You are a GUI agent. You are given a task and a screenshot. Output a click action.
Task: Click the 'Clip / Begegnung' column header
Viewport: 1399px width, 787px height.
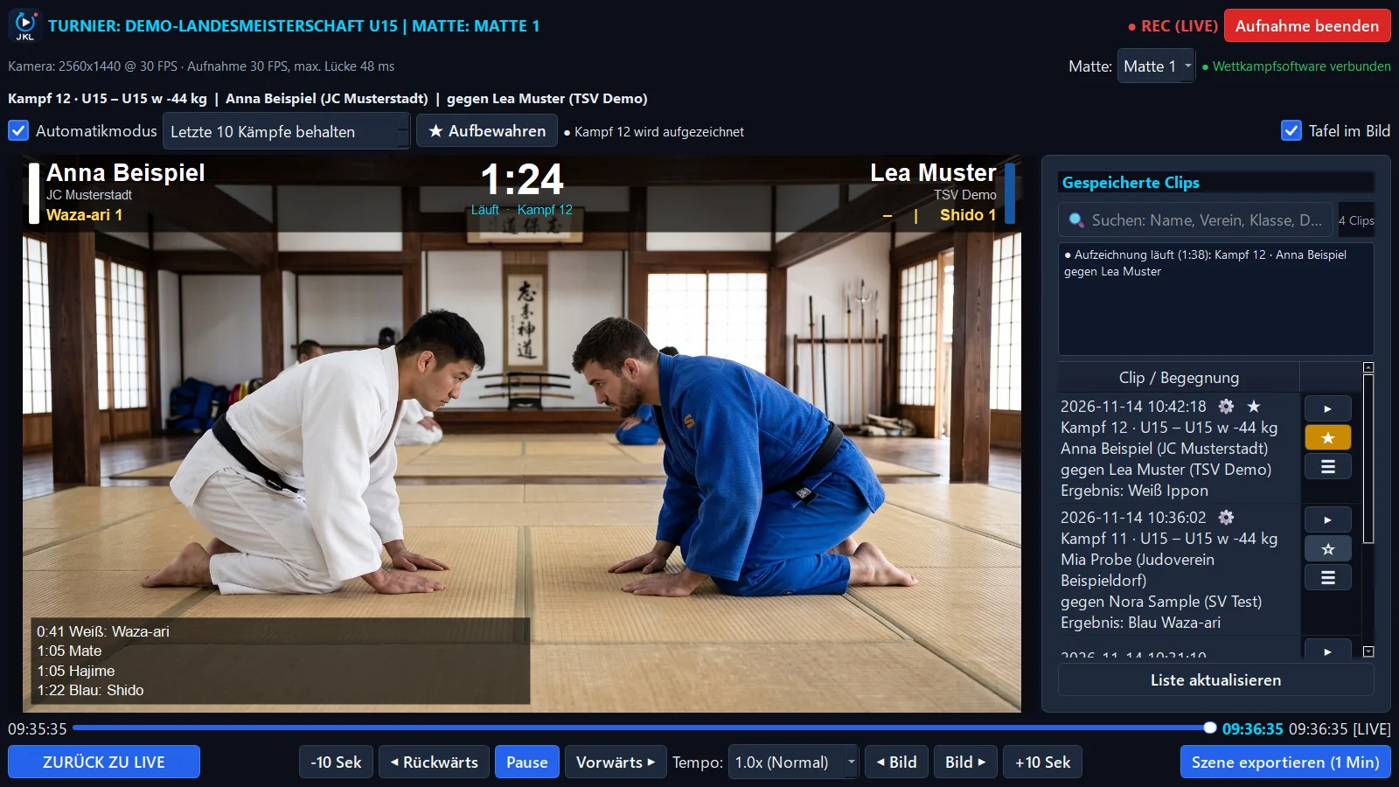(1179, 378)
